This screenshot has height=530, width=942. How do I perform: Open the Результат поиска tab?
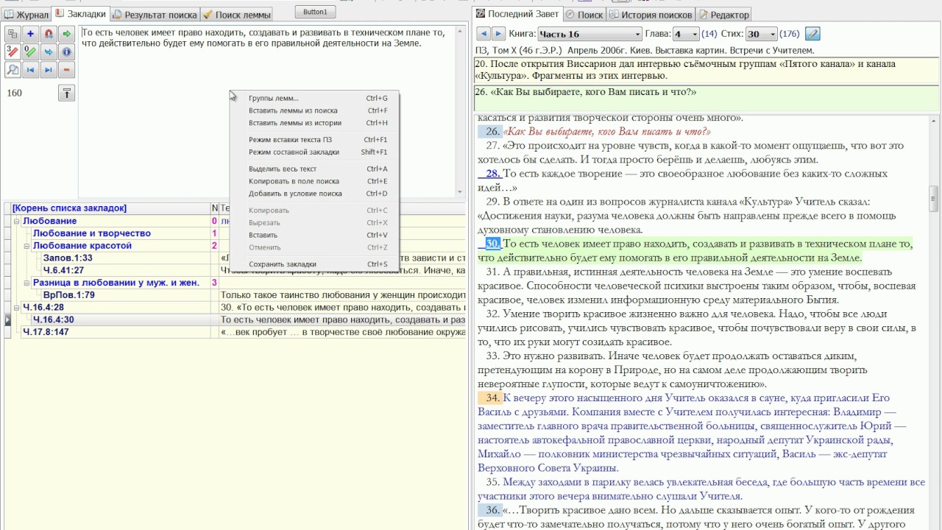click(155, 14)
